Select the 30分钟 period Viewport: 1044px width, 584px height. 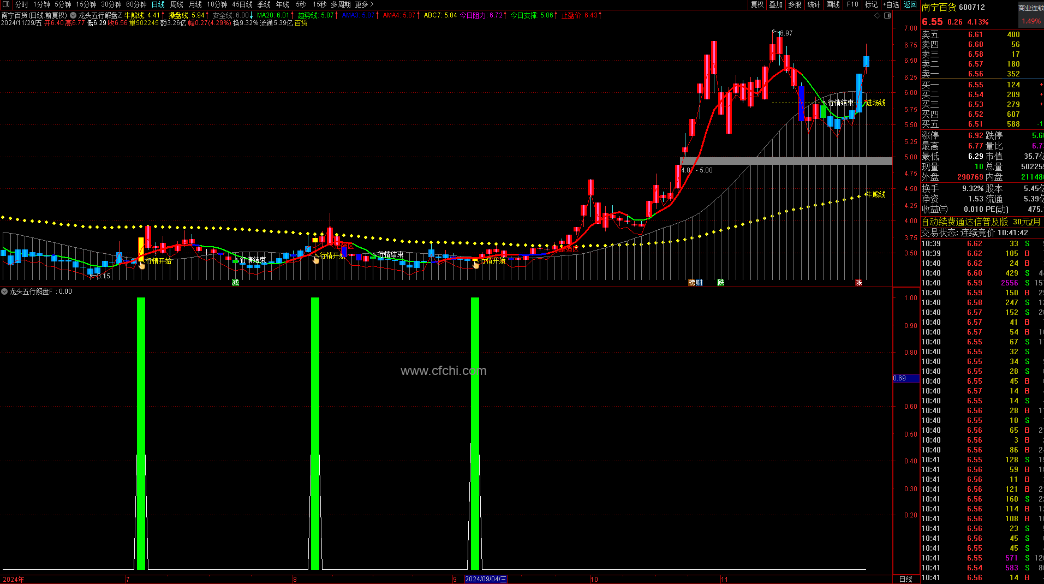click(x=111, y=4)
